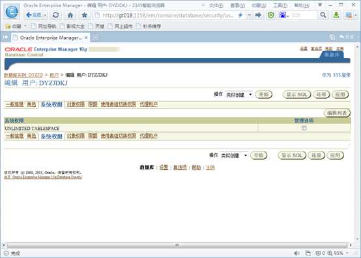Click the Baidu paw search engine icon
This screenshot has height=258, width=361.
(x=283, y=16)
